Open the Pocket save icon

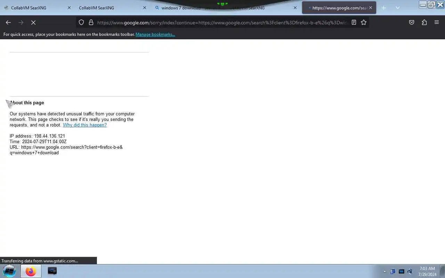(x=412, y=22)
